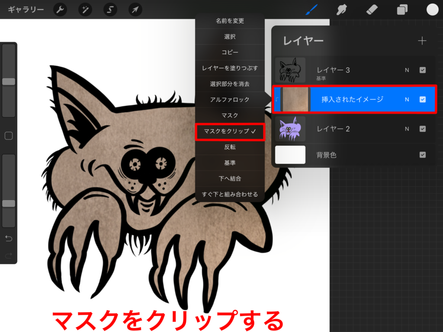This screenshot has width=443, height=332.
Task: Toggle visibility of 背景色 layer
Action: [423, 155]
